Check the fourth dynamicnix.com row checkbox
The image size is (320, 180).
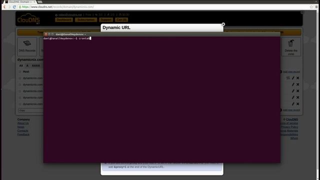(20, 98)
